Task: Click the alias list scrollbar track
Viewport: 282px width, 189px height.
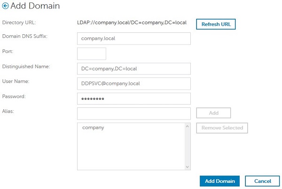Action: [x=188, y=146]
